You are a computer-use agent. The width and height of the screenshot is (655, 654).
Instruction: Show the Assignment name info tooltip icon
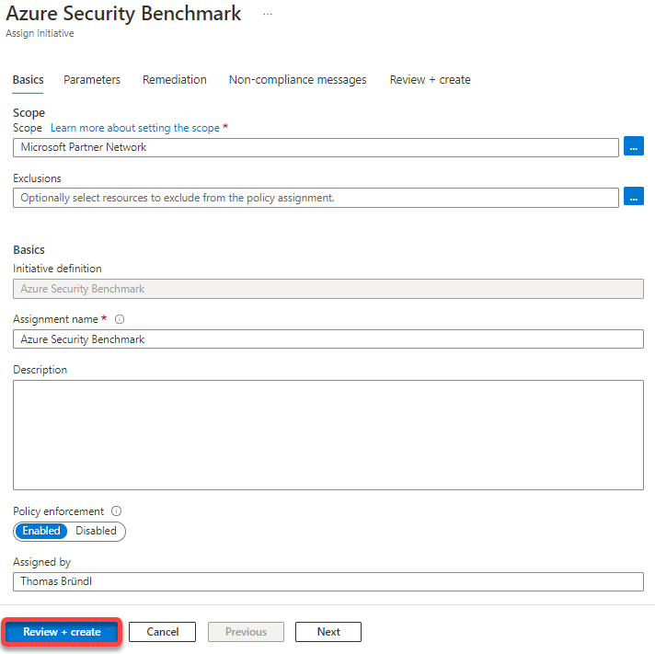[x=120, y=319]
